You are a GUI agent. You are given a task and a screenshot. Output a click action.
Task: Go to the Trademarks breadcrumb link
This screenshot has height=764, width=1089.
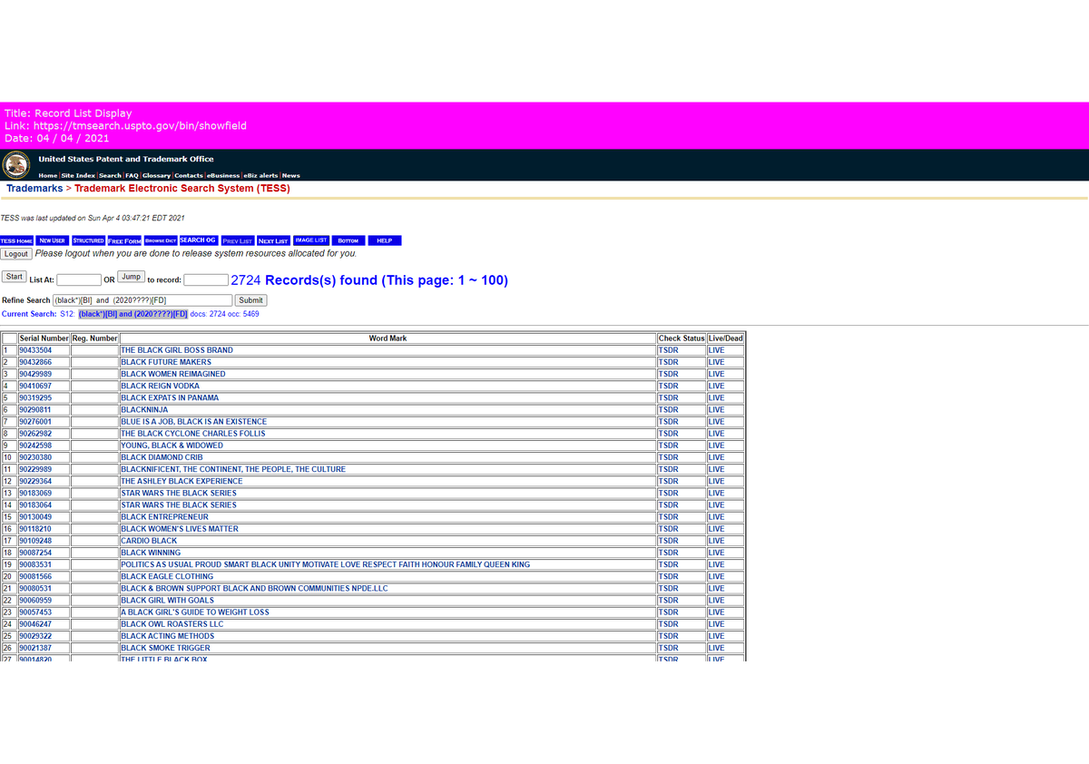[x=34, y=189]
